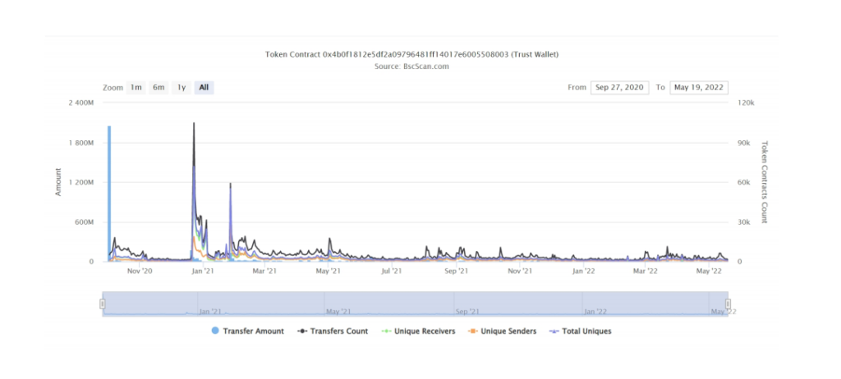Click the 600M y-axis label
The image size is (841, 379).
coord(85,222)
